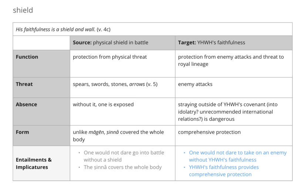Select the 'Source: physical shield in battle' header cell
This screenshot has height=187, width=305.
111,42
